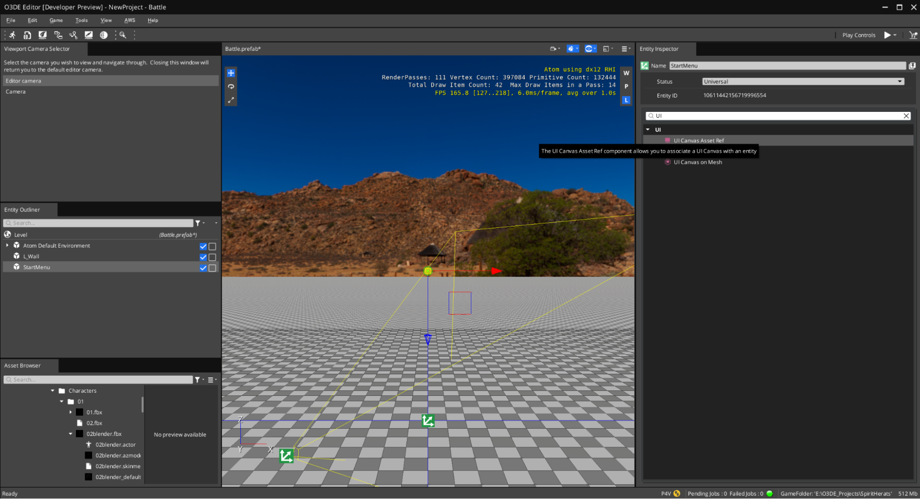Open the Animation Editor running-figure icon
Screen dimensions: 920x499
point(12,35)
